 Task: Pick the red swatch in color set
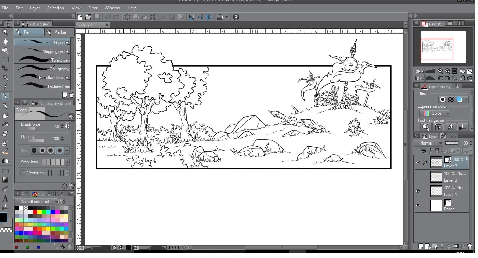[35, 212]
